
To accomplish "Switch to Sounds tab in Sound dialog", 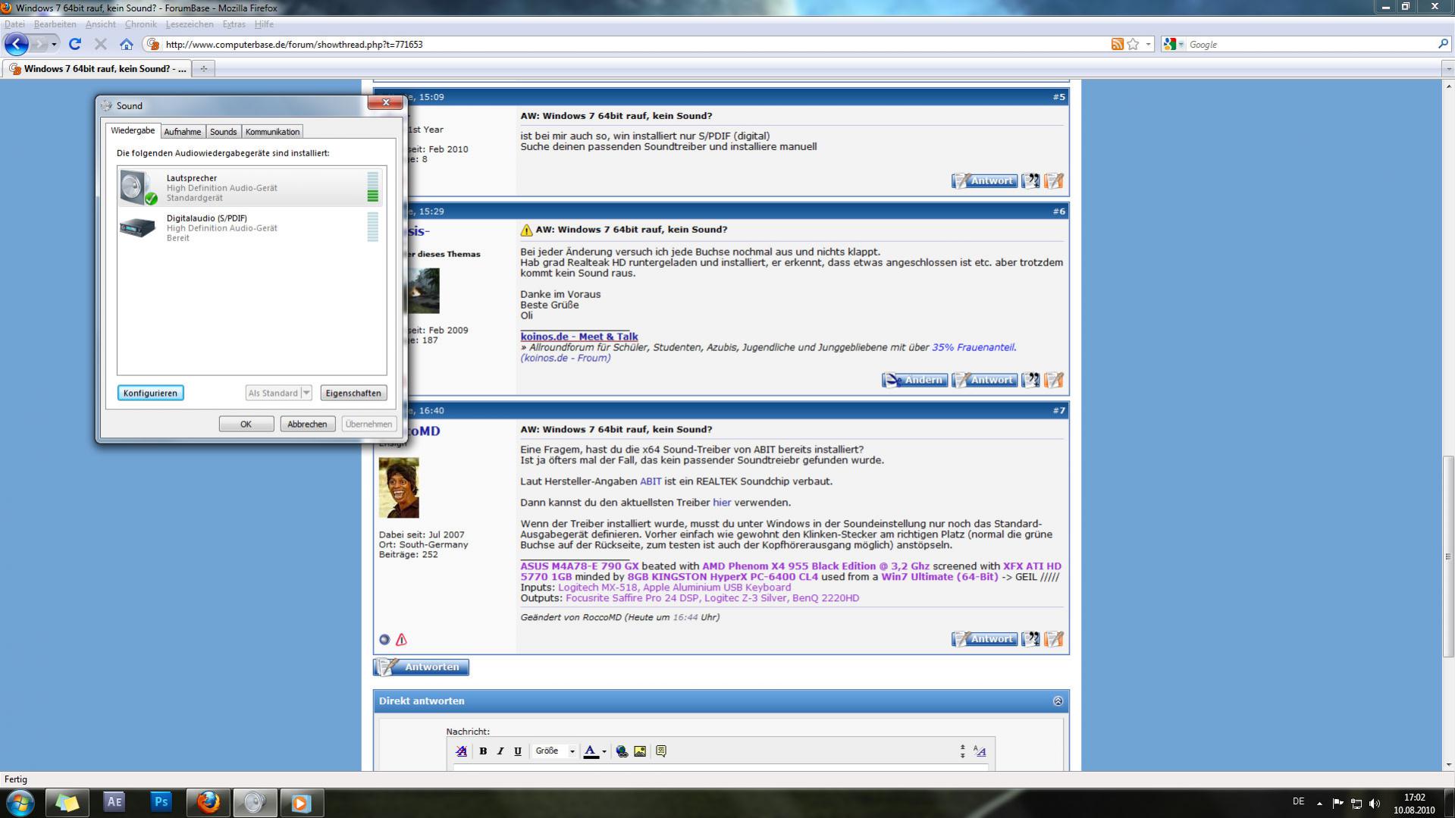I will 223,132.
